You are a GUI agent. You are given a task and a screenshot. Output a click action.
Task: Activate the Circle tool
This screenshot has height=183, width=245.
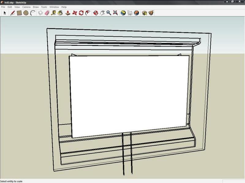pos(26,13)
